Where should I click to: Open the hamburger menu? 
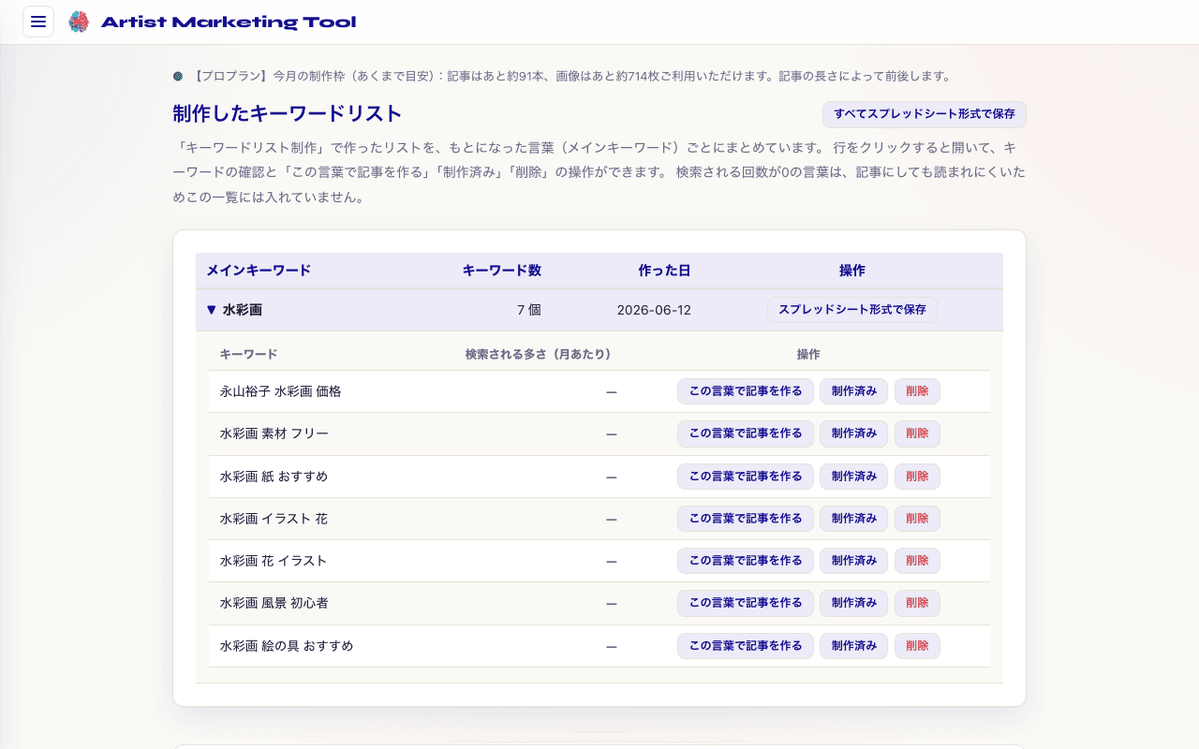38,22
